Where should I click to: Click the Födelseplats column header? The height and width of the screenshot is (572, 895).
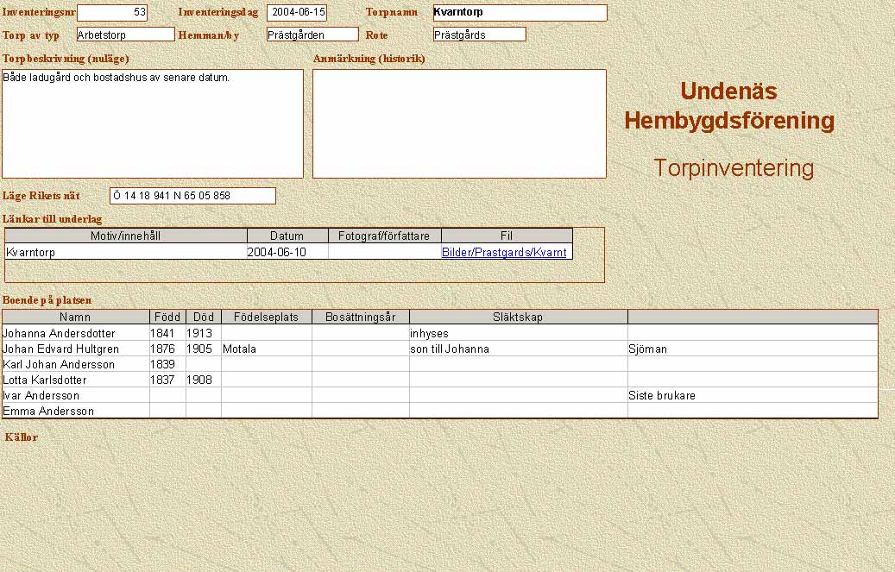tap(266, 317)
